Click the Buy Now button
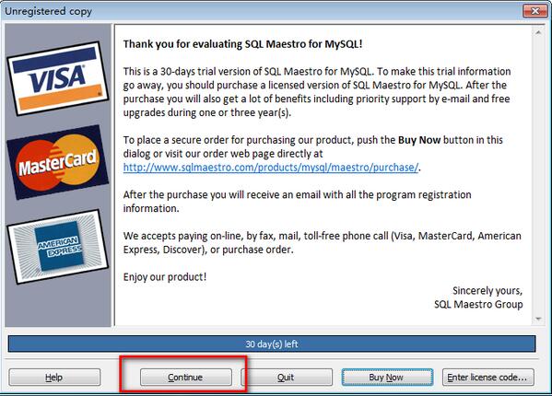Image resolution: width=552 pixels, height=396 pixels. [x=387, y=377]
